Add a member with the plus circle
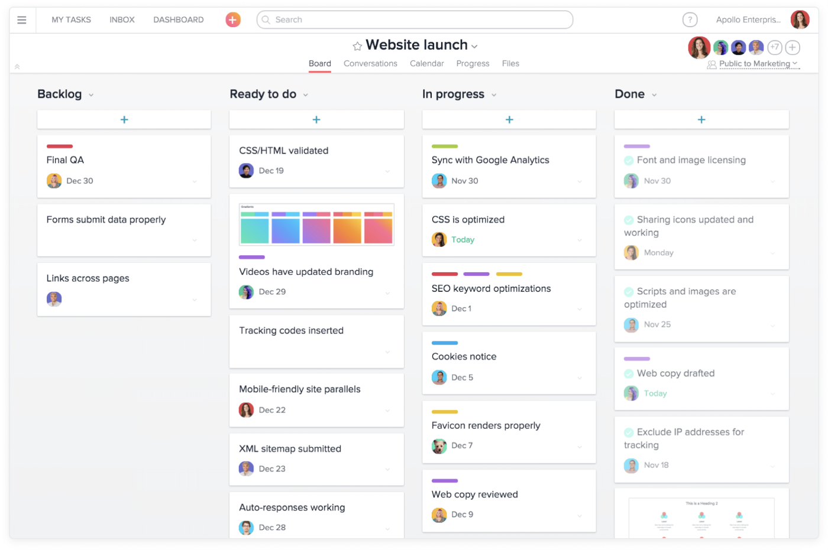The width and height of the screenshot is (828, 550). click(793, 47)
